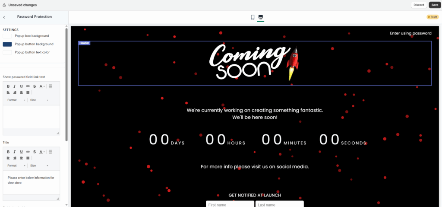Open text color dropdown in the link text editor
This screenshot has width=442, height=207.
tap(42, 86)
